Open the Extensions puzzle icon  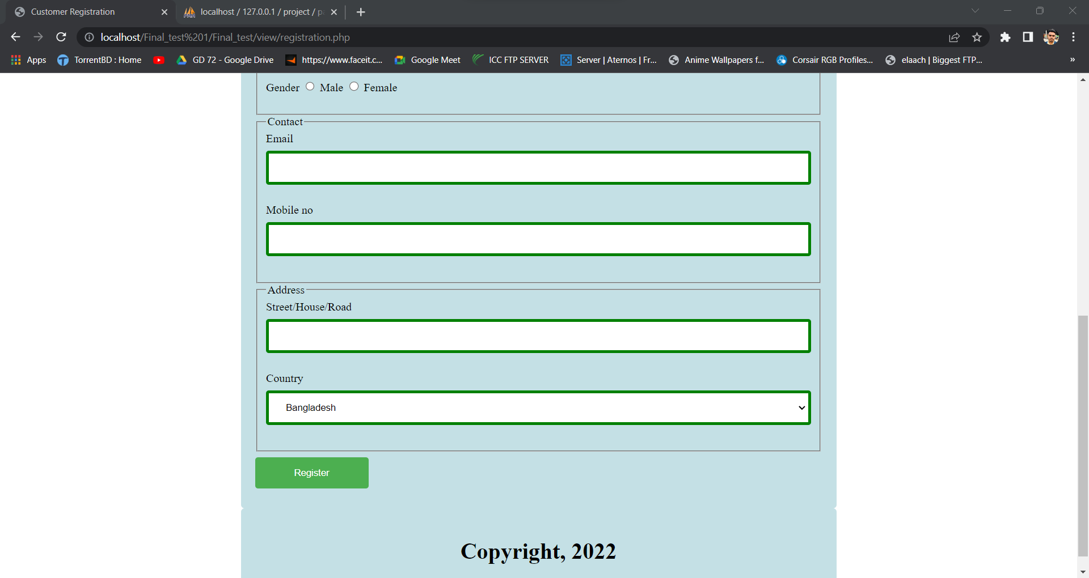[x=1006, y=37]
